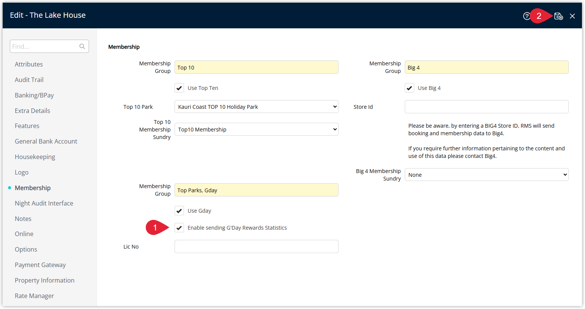Toggle the Use Top Ten checkbox
This screenshot has height=309, width=585.
(179, 88)
